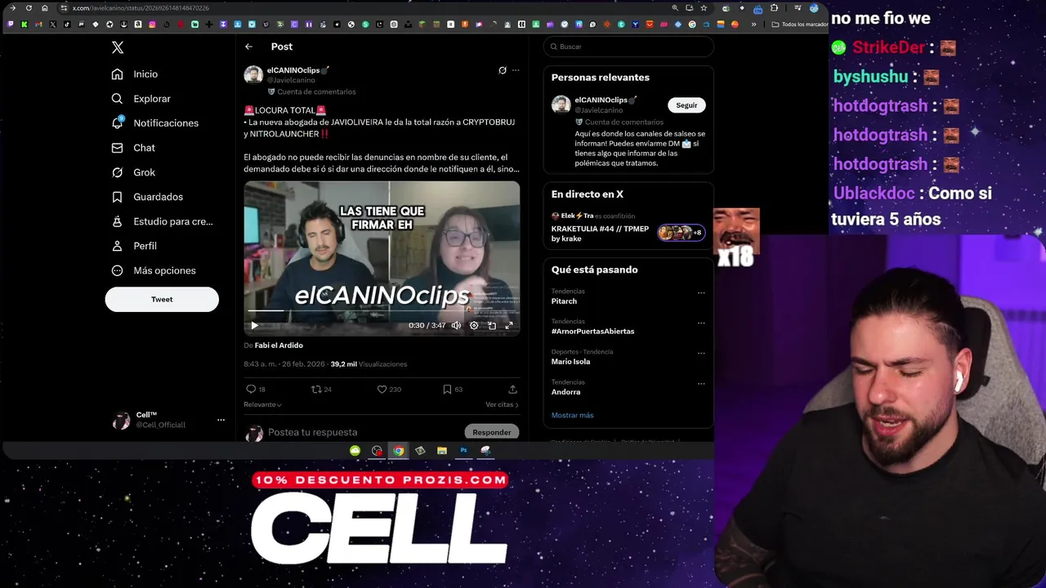
Task: Open Ver citas link
Action: click(x=502, y=404)
